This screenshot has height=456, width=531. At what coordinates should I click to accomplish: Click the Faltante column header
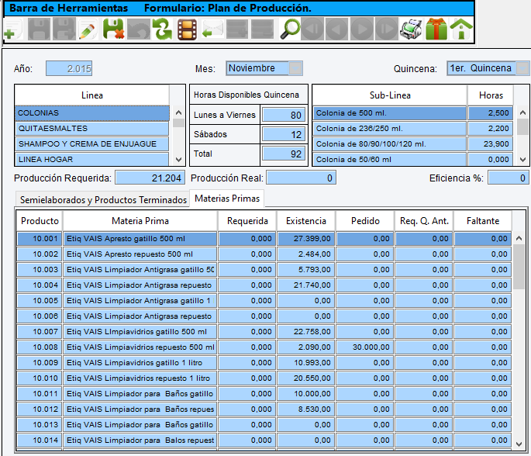[483, 221]
